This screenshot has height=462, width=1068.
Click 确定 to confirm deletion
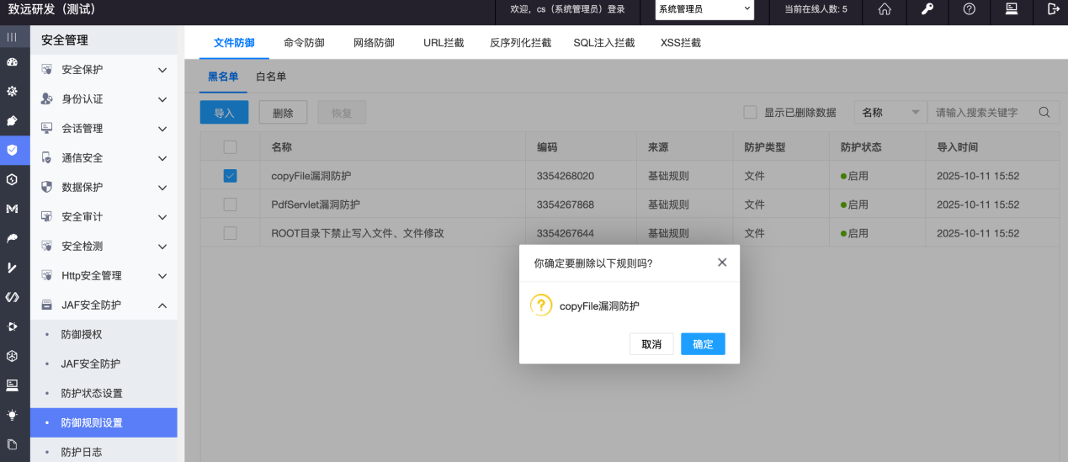703,344
